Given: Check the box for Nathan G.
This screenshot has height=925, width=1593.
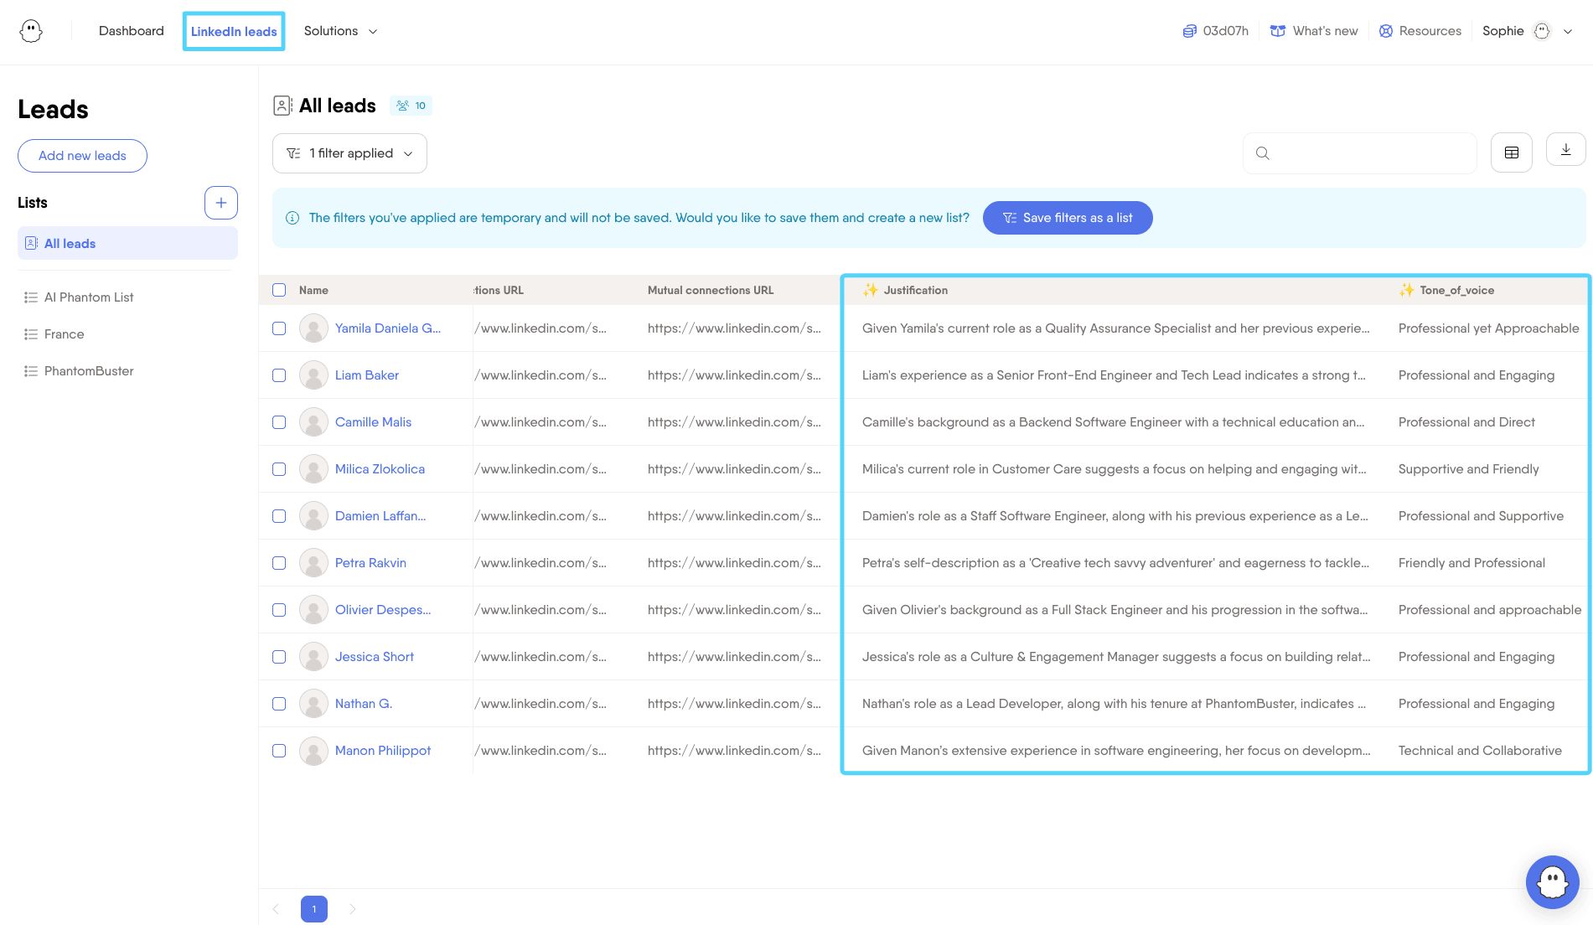Looking at the screenshot, I should tap(279, 704).
